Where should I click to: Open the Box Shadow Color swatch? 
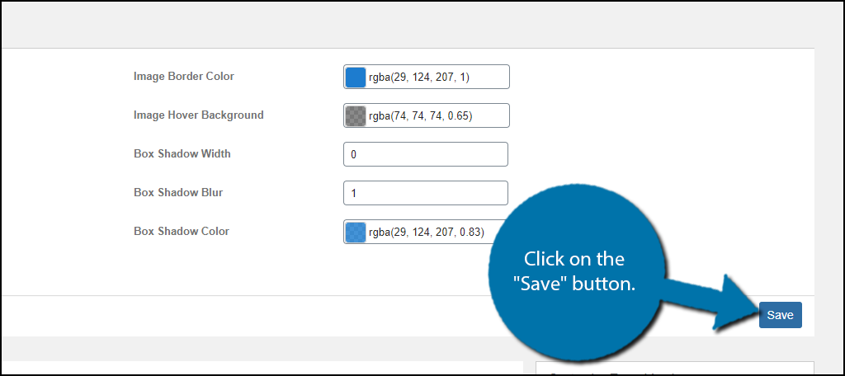[355, 232]
